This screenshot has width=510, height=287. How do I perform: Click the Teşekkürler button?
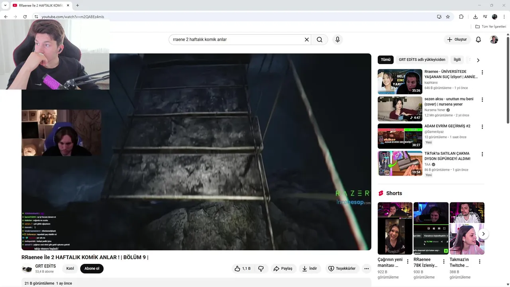tap(342, 269)
